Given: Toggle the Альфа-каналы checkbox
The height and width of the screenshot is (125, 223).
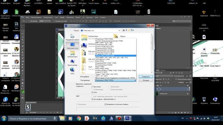Looking at the screenshot, I should coord(92,90).
